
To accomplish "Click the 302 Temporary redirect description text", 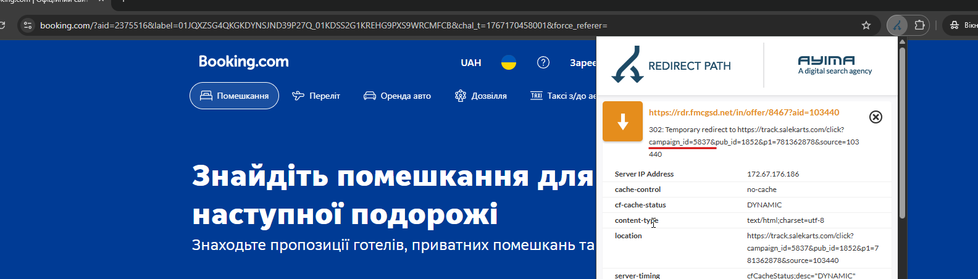I will [754, 142].
